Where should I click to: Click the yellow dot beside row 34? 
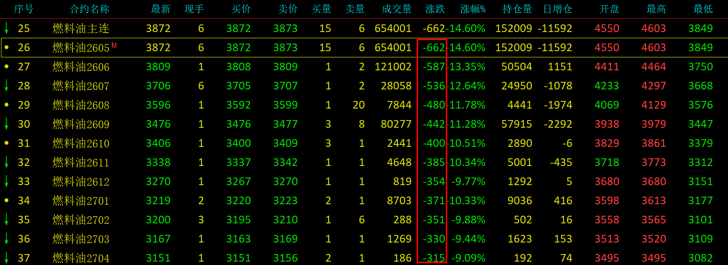point(6,200)
